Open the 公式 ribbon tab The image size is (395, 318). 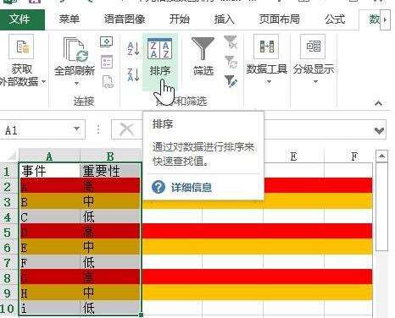335,19
